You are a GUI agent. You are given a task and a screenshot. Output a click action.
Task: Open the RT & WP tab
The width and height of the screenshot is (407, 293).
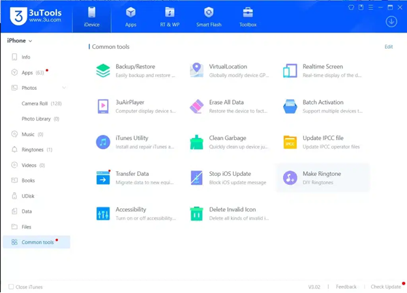170,17
